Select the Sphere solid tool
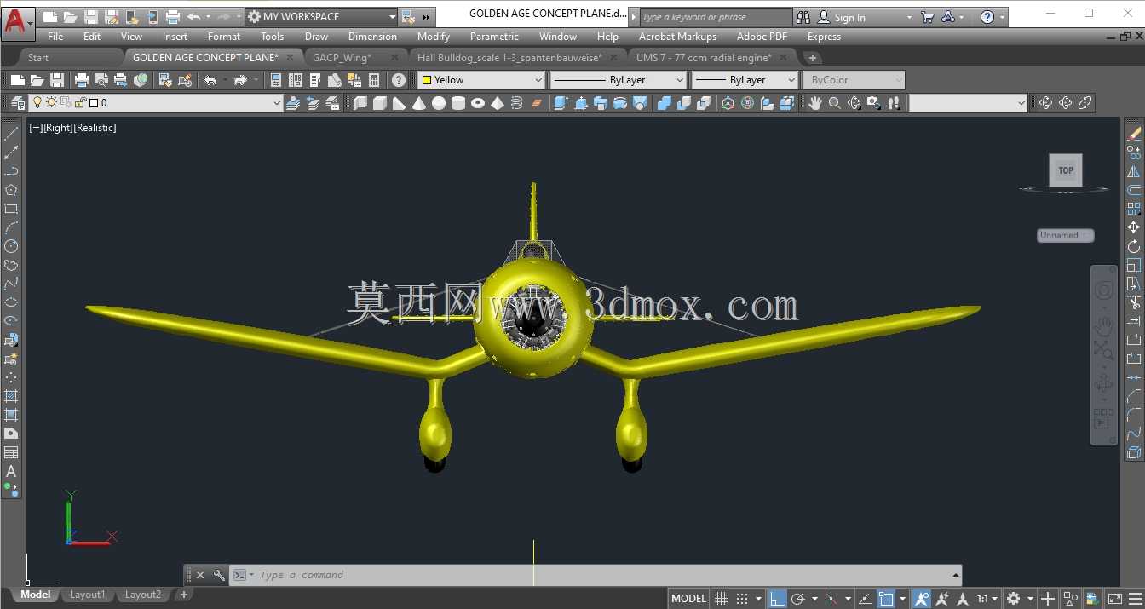 pos(439,103)
